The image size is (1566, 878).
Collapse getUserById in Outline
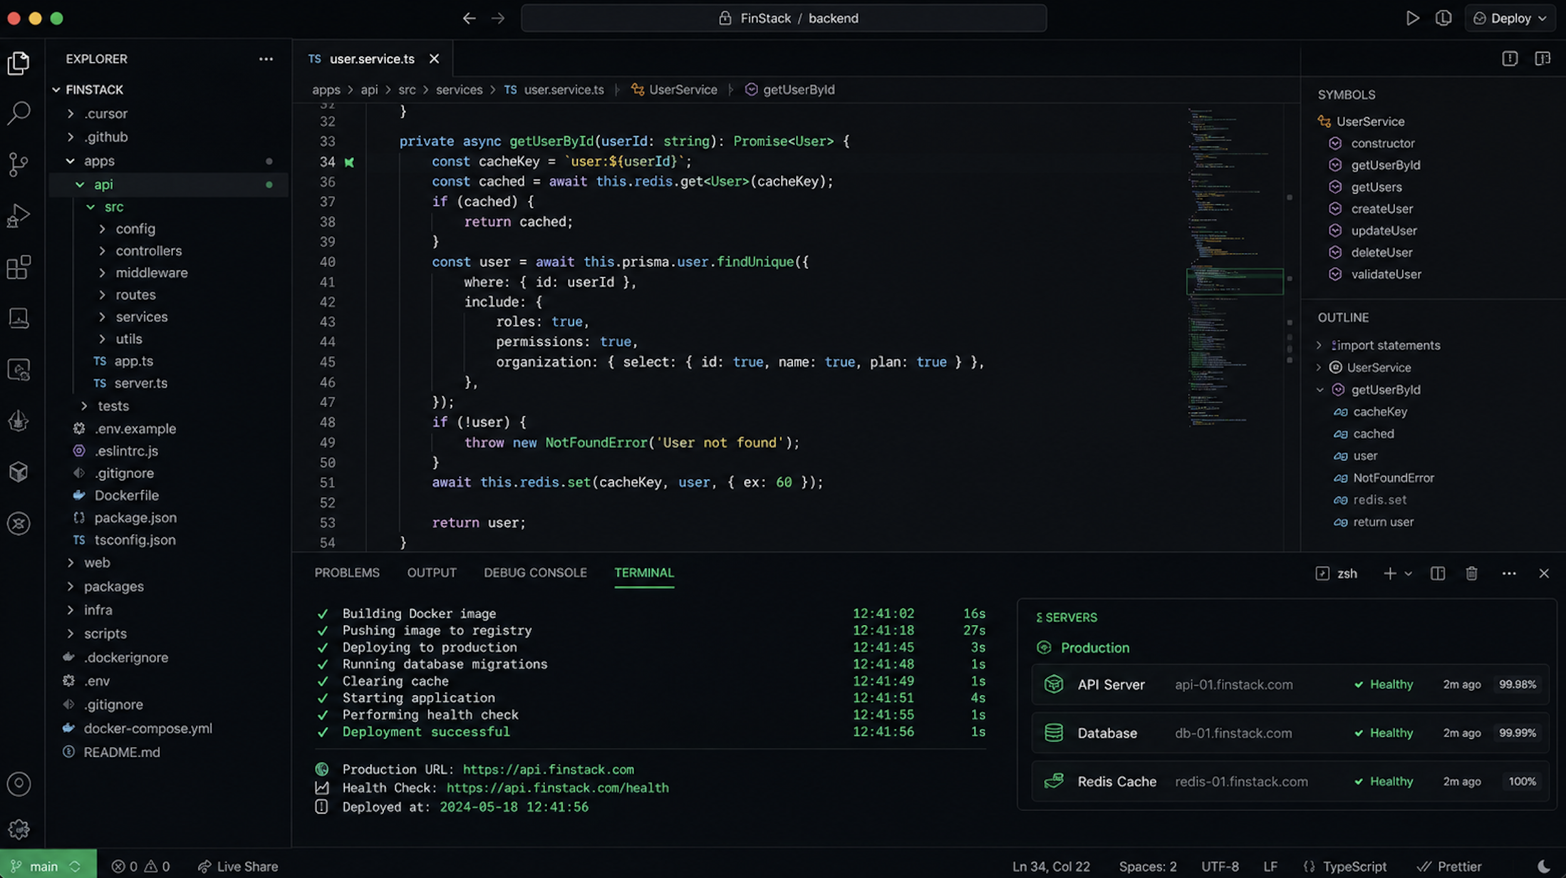pos(1320,390)
